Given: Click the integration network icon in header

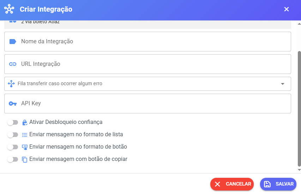Looking at the screenshot, I should coord(9,9).
